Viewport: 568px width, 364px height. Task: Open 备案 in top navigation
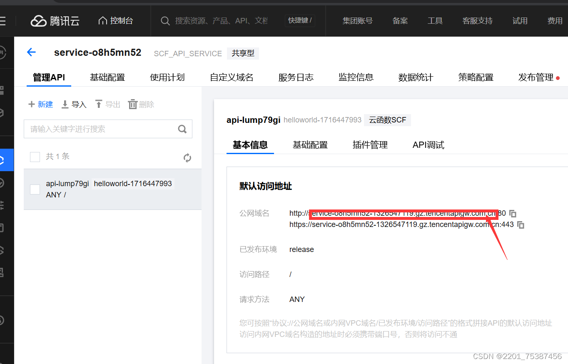tap(400, 21)
